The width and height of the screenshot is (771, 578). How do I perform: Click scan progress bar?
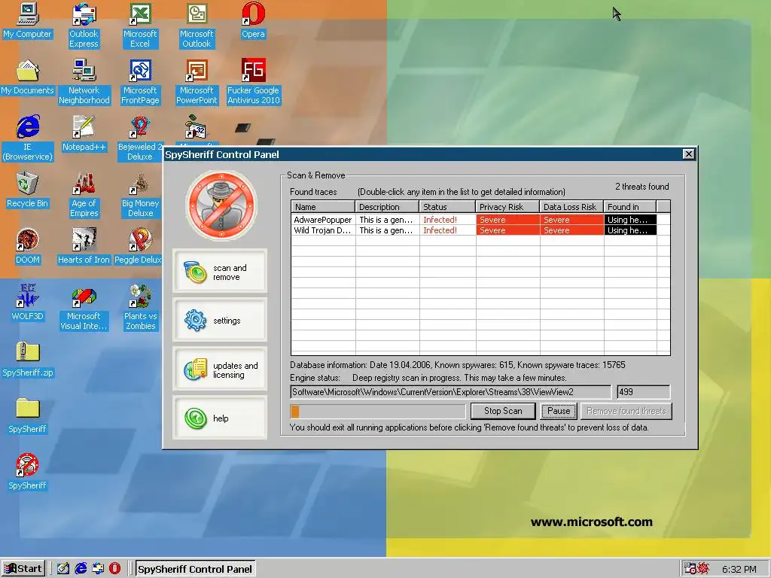pyautogui.click(x=378, y=411)
